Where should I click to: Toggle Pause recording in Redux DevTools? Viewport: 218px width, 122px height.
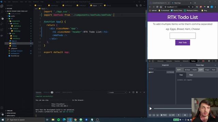(x=163, y=115)
